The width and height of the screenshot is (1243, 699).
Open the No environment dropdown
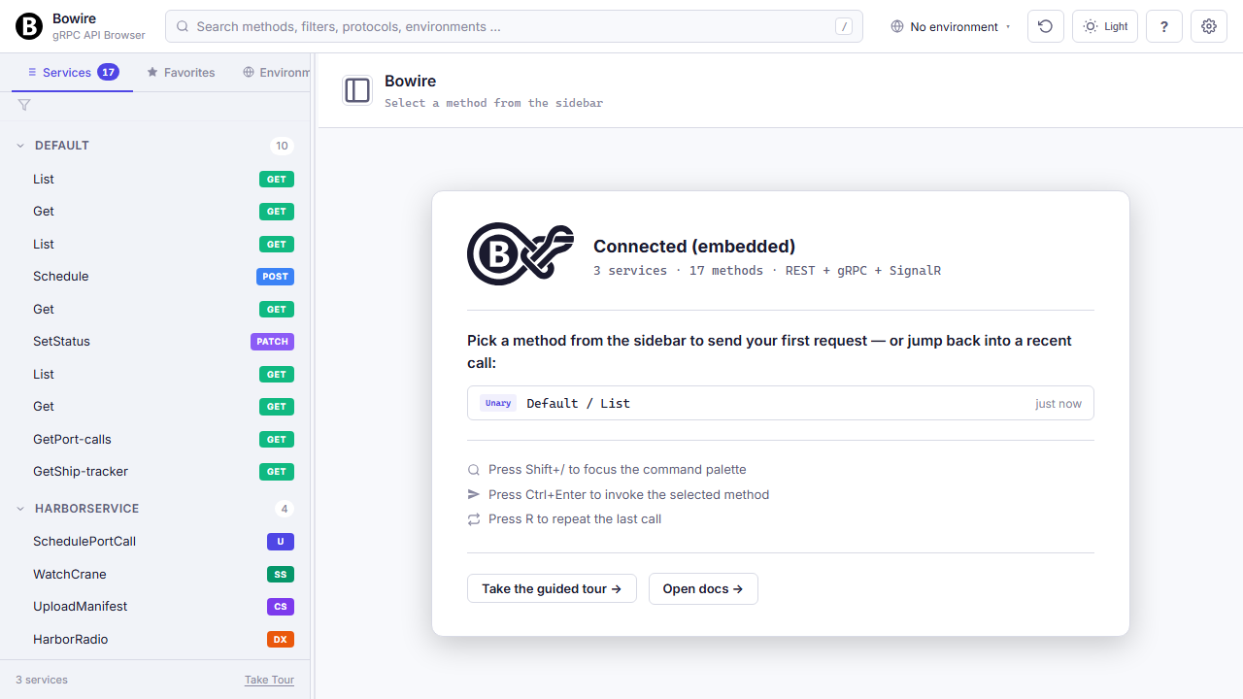click(951, 26)
